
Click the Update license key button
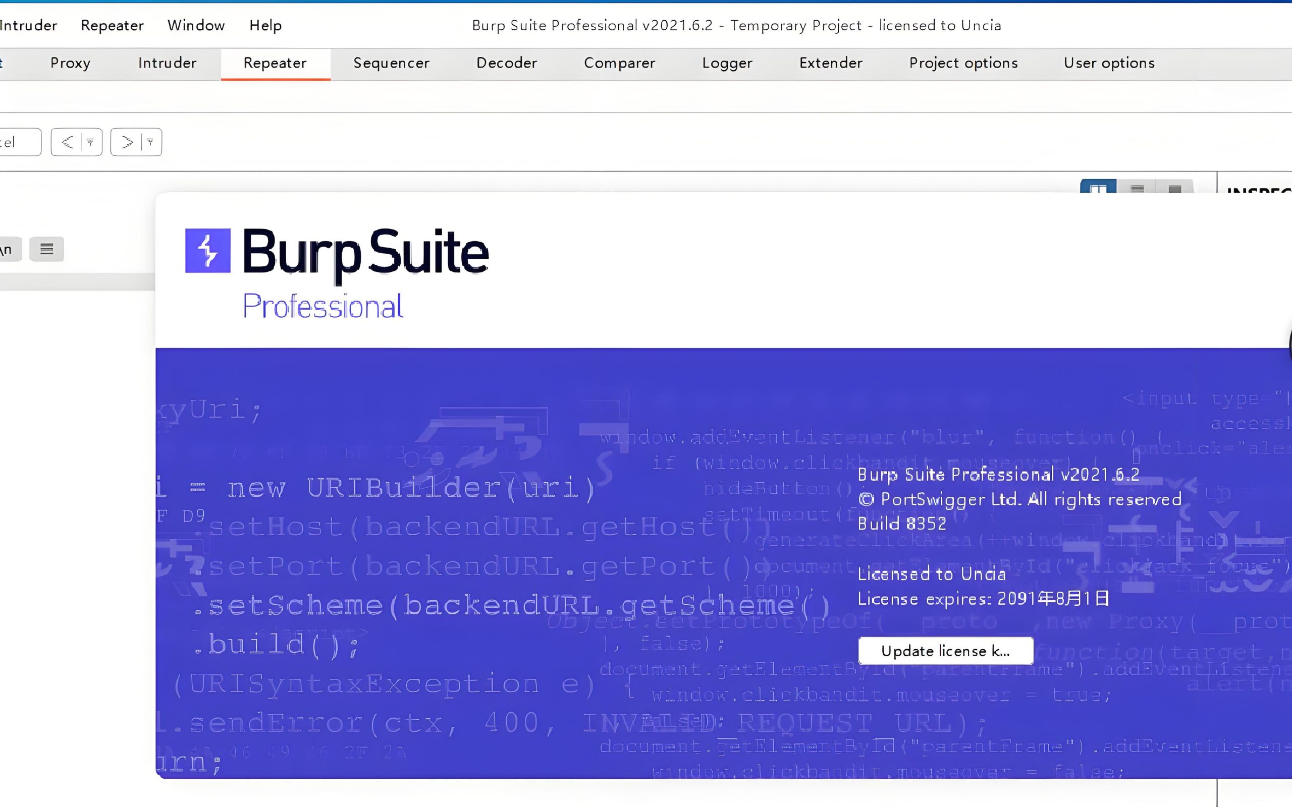(945, 651)
